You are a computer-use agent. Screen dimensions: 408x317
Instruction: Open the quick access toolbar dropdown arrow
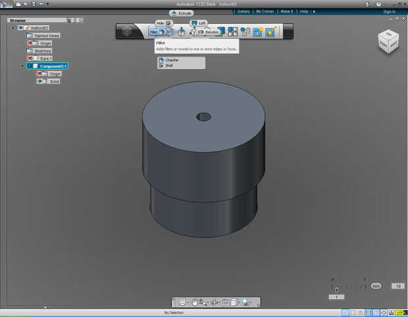click(x=49, y=5)
